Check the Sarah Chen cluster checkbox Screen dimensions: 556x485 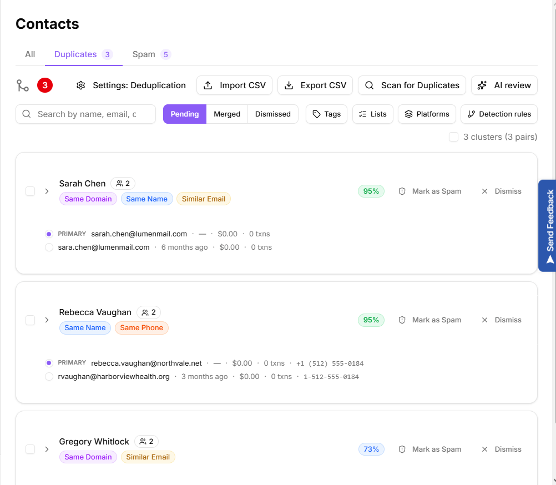pyautogui.click(x=31, y=191)
